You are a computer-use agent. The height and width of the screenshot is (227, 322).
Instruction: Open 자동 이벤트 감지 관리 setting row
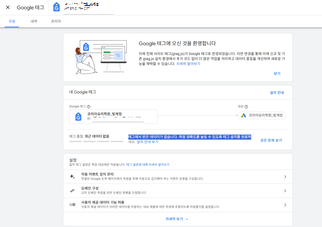click(x=178, y=177)
